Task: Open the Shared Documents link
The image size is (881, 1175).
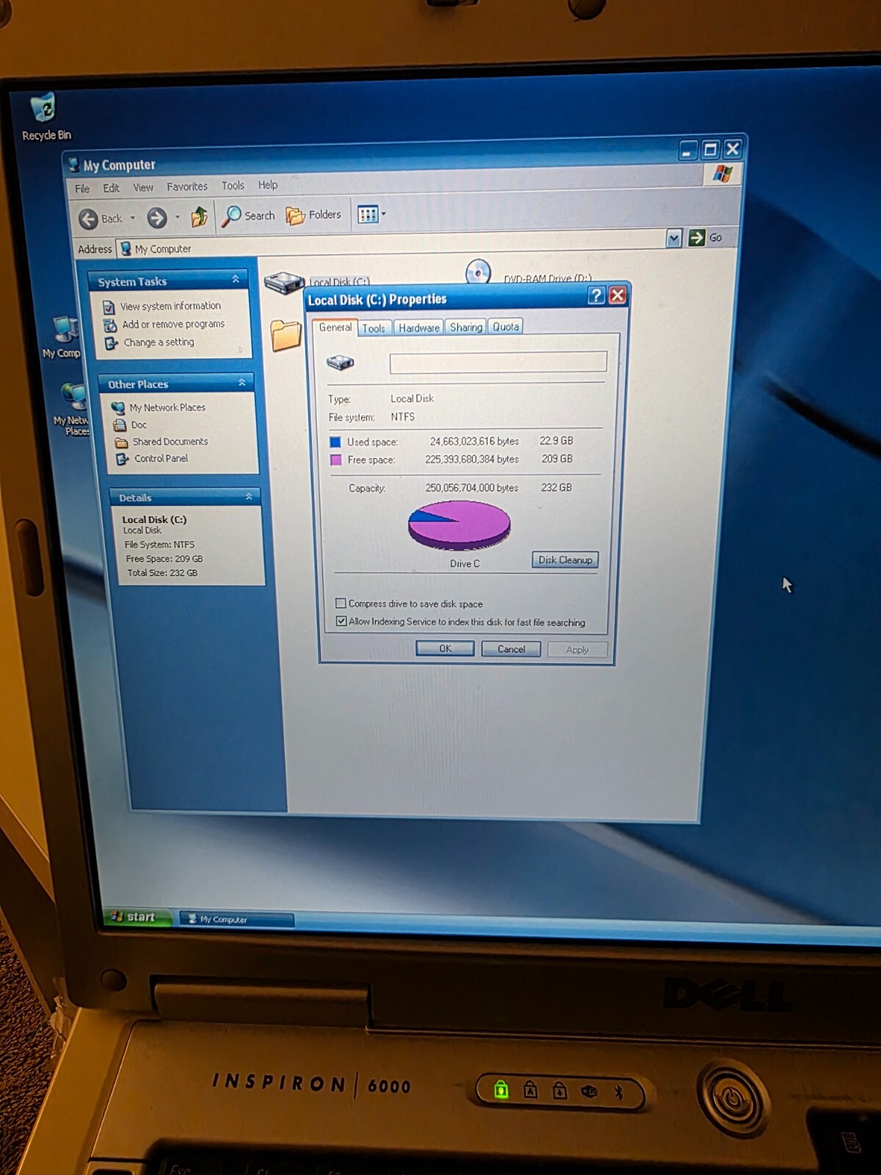Action: pos(170,441)
